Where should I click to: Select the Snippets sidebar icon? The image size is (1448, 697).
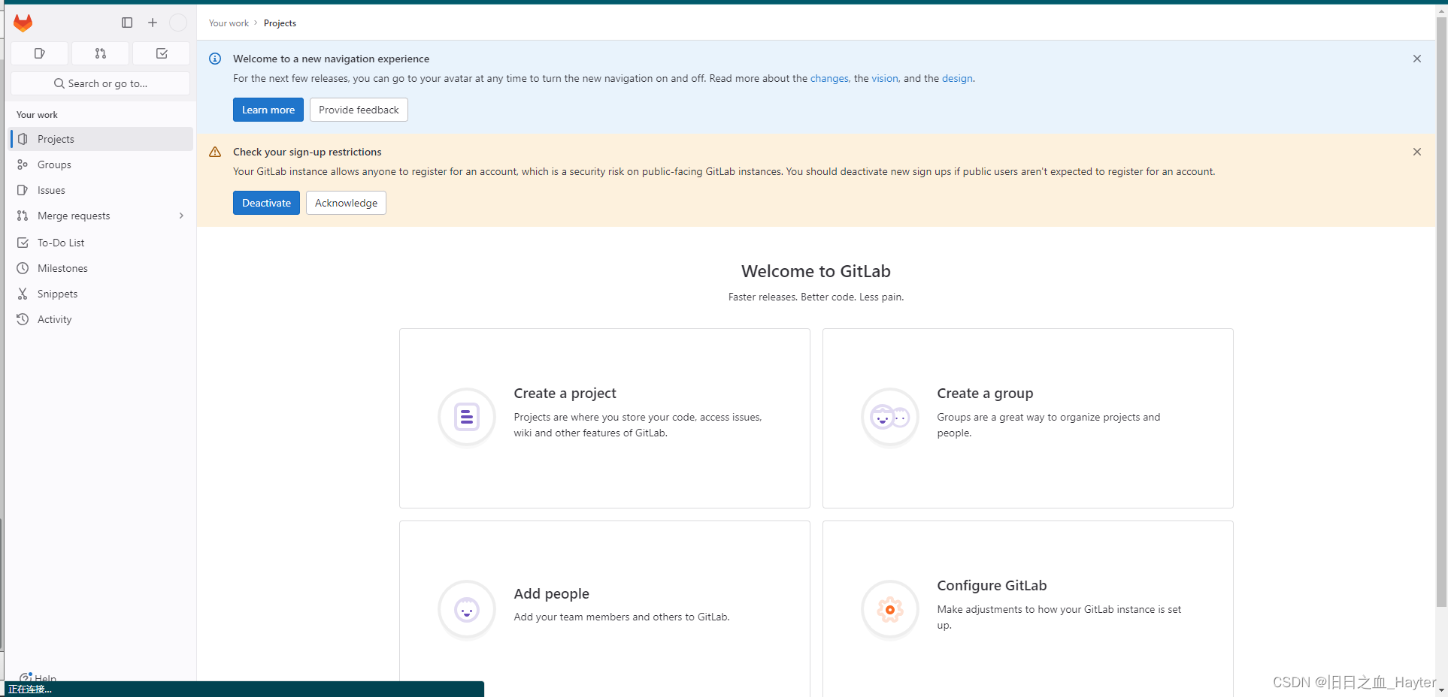pyautogui.click(x=23, y=293)
